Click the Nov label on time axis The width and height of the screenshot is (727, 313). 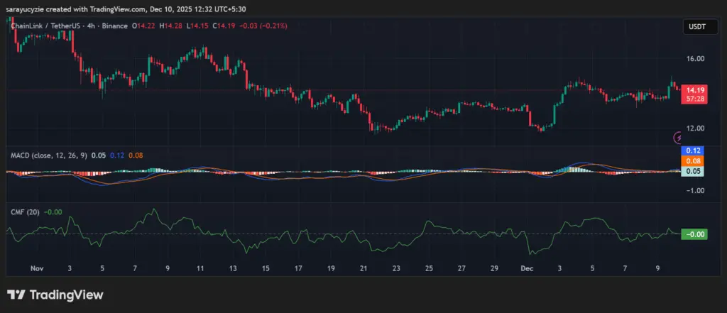[x=35, y=268]
